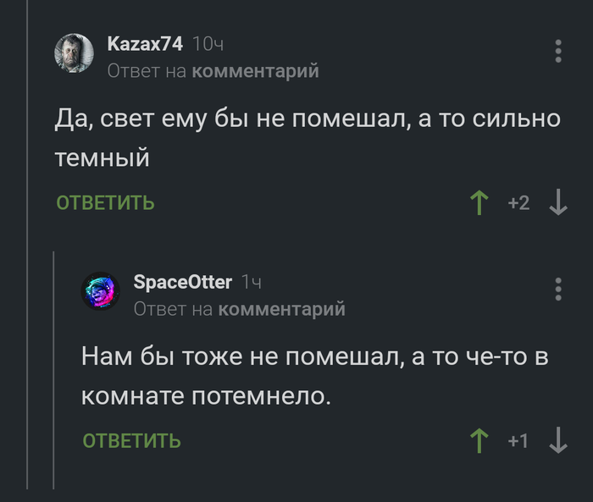The width and height of the screenshot is (593, 502).
Task: Open three-dot menu on Kazax74's comment
Action: 558,51
